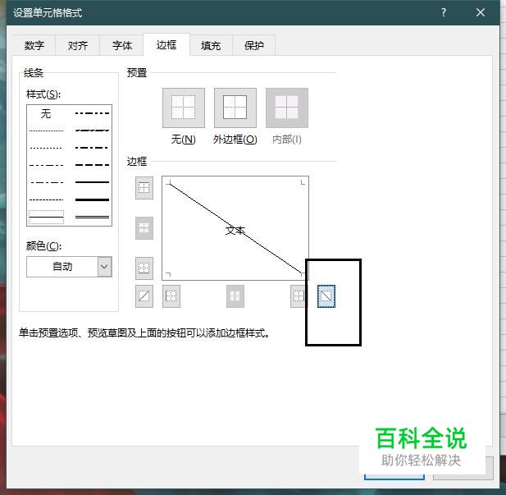The width and height of the screenshot is (506, 495).
Task: Select the medium dash-dot line style
Action: (x=93, y=148)
